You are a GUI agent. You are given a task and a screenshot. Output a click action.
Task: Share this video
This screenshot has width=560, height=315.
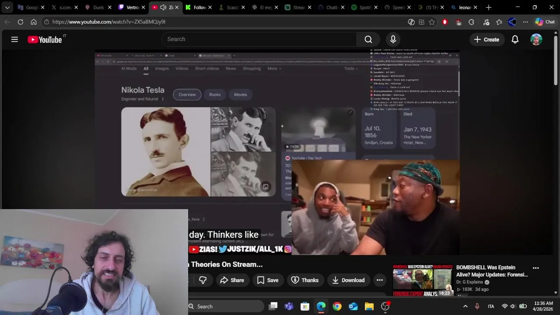tap(232, 280)
